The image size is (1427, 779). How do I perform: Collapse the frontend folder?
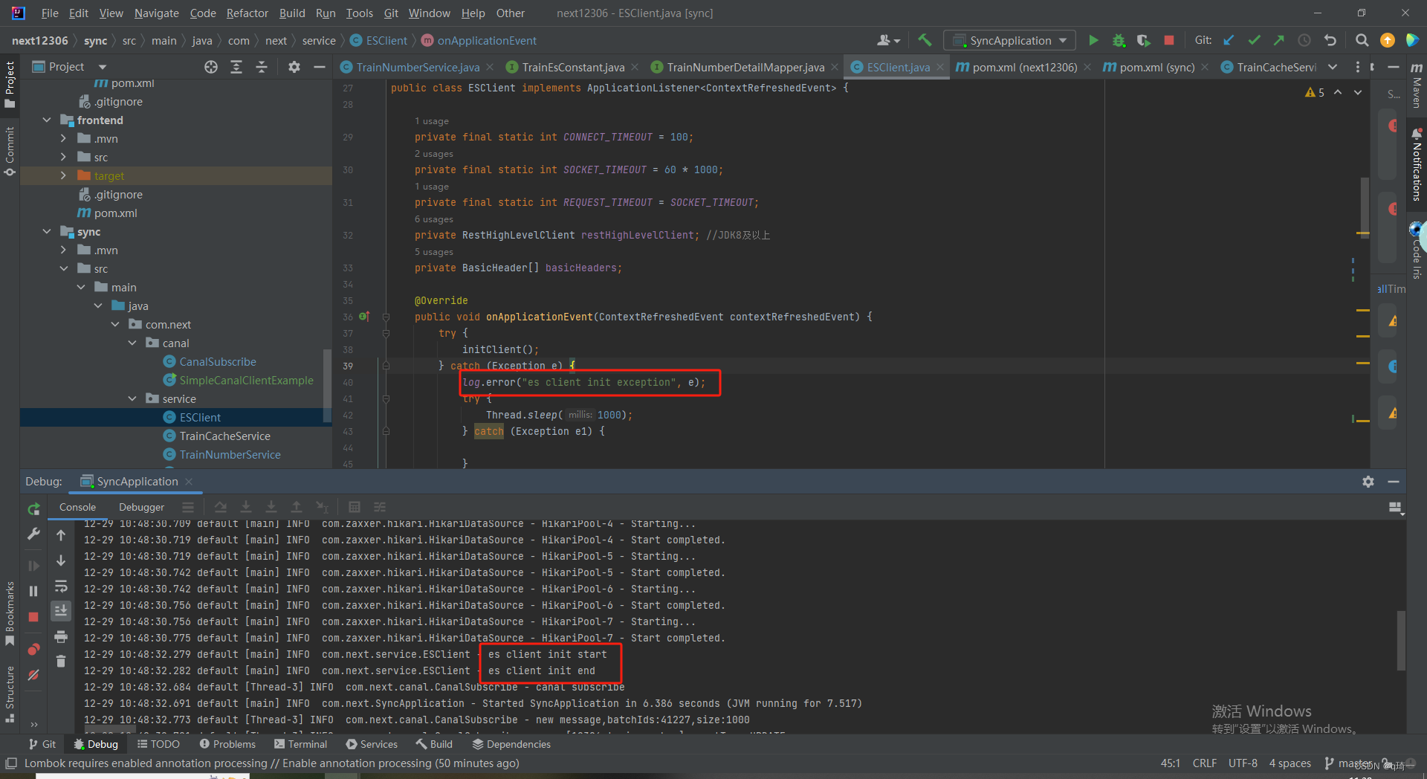(x=47, y=120)
